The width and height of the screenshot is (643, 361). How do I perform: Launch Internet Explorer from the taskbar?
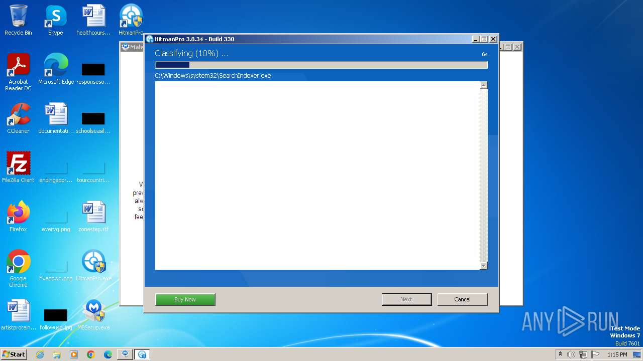pyautogui.click(x=40, y=354)
